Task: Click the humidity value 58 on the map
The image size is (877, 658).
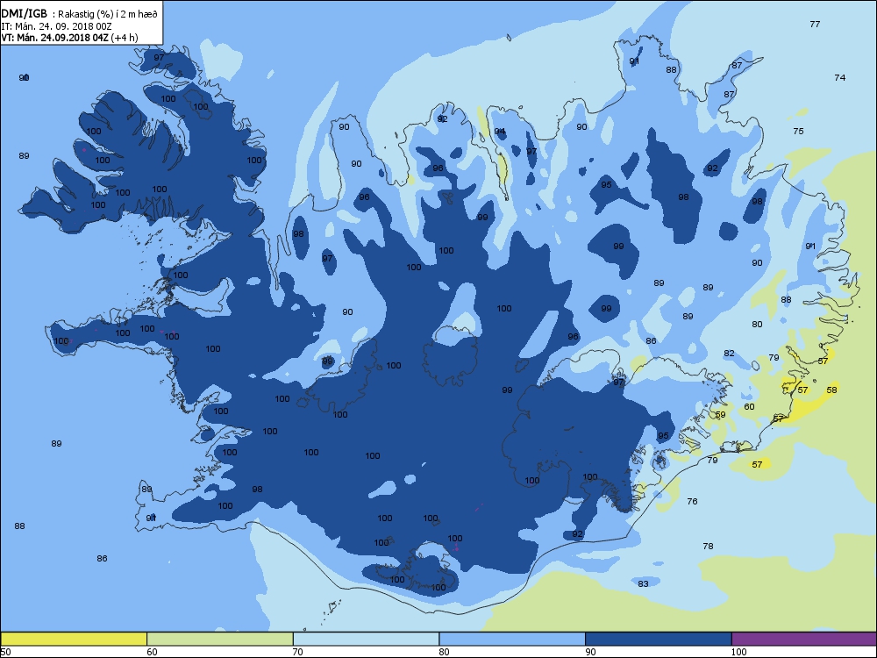Action: click(831, 390)
